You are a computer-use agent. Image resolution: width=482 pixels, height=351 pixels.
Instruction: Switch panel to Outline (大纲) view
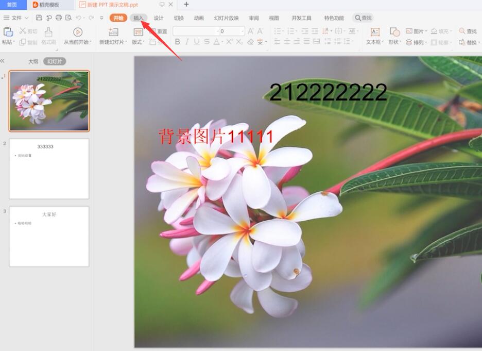[33, 61]
